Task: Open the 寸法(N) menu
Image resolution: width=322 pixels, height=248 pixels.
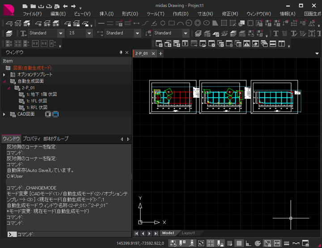Action: (205, 14)
